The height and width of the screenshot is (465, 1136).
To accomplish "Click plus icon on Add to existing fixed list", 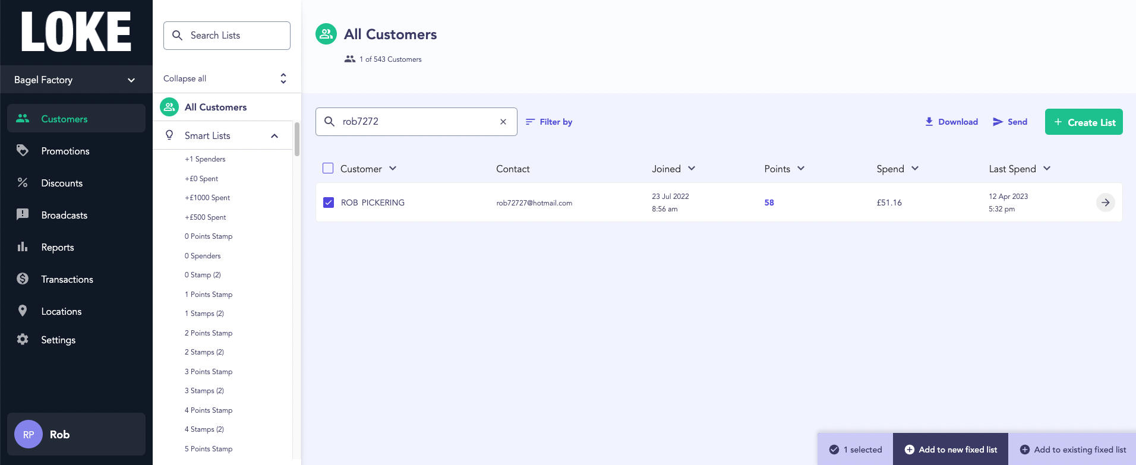I will (1025, 450).
